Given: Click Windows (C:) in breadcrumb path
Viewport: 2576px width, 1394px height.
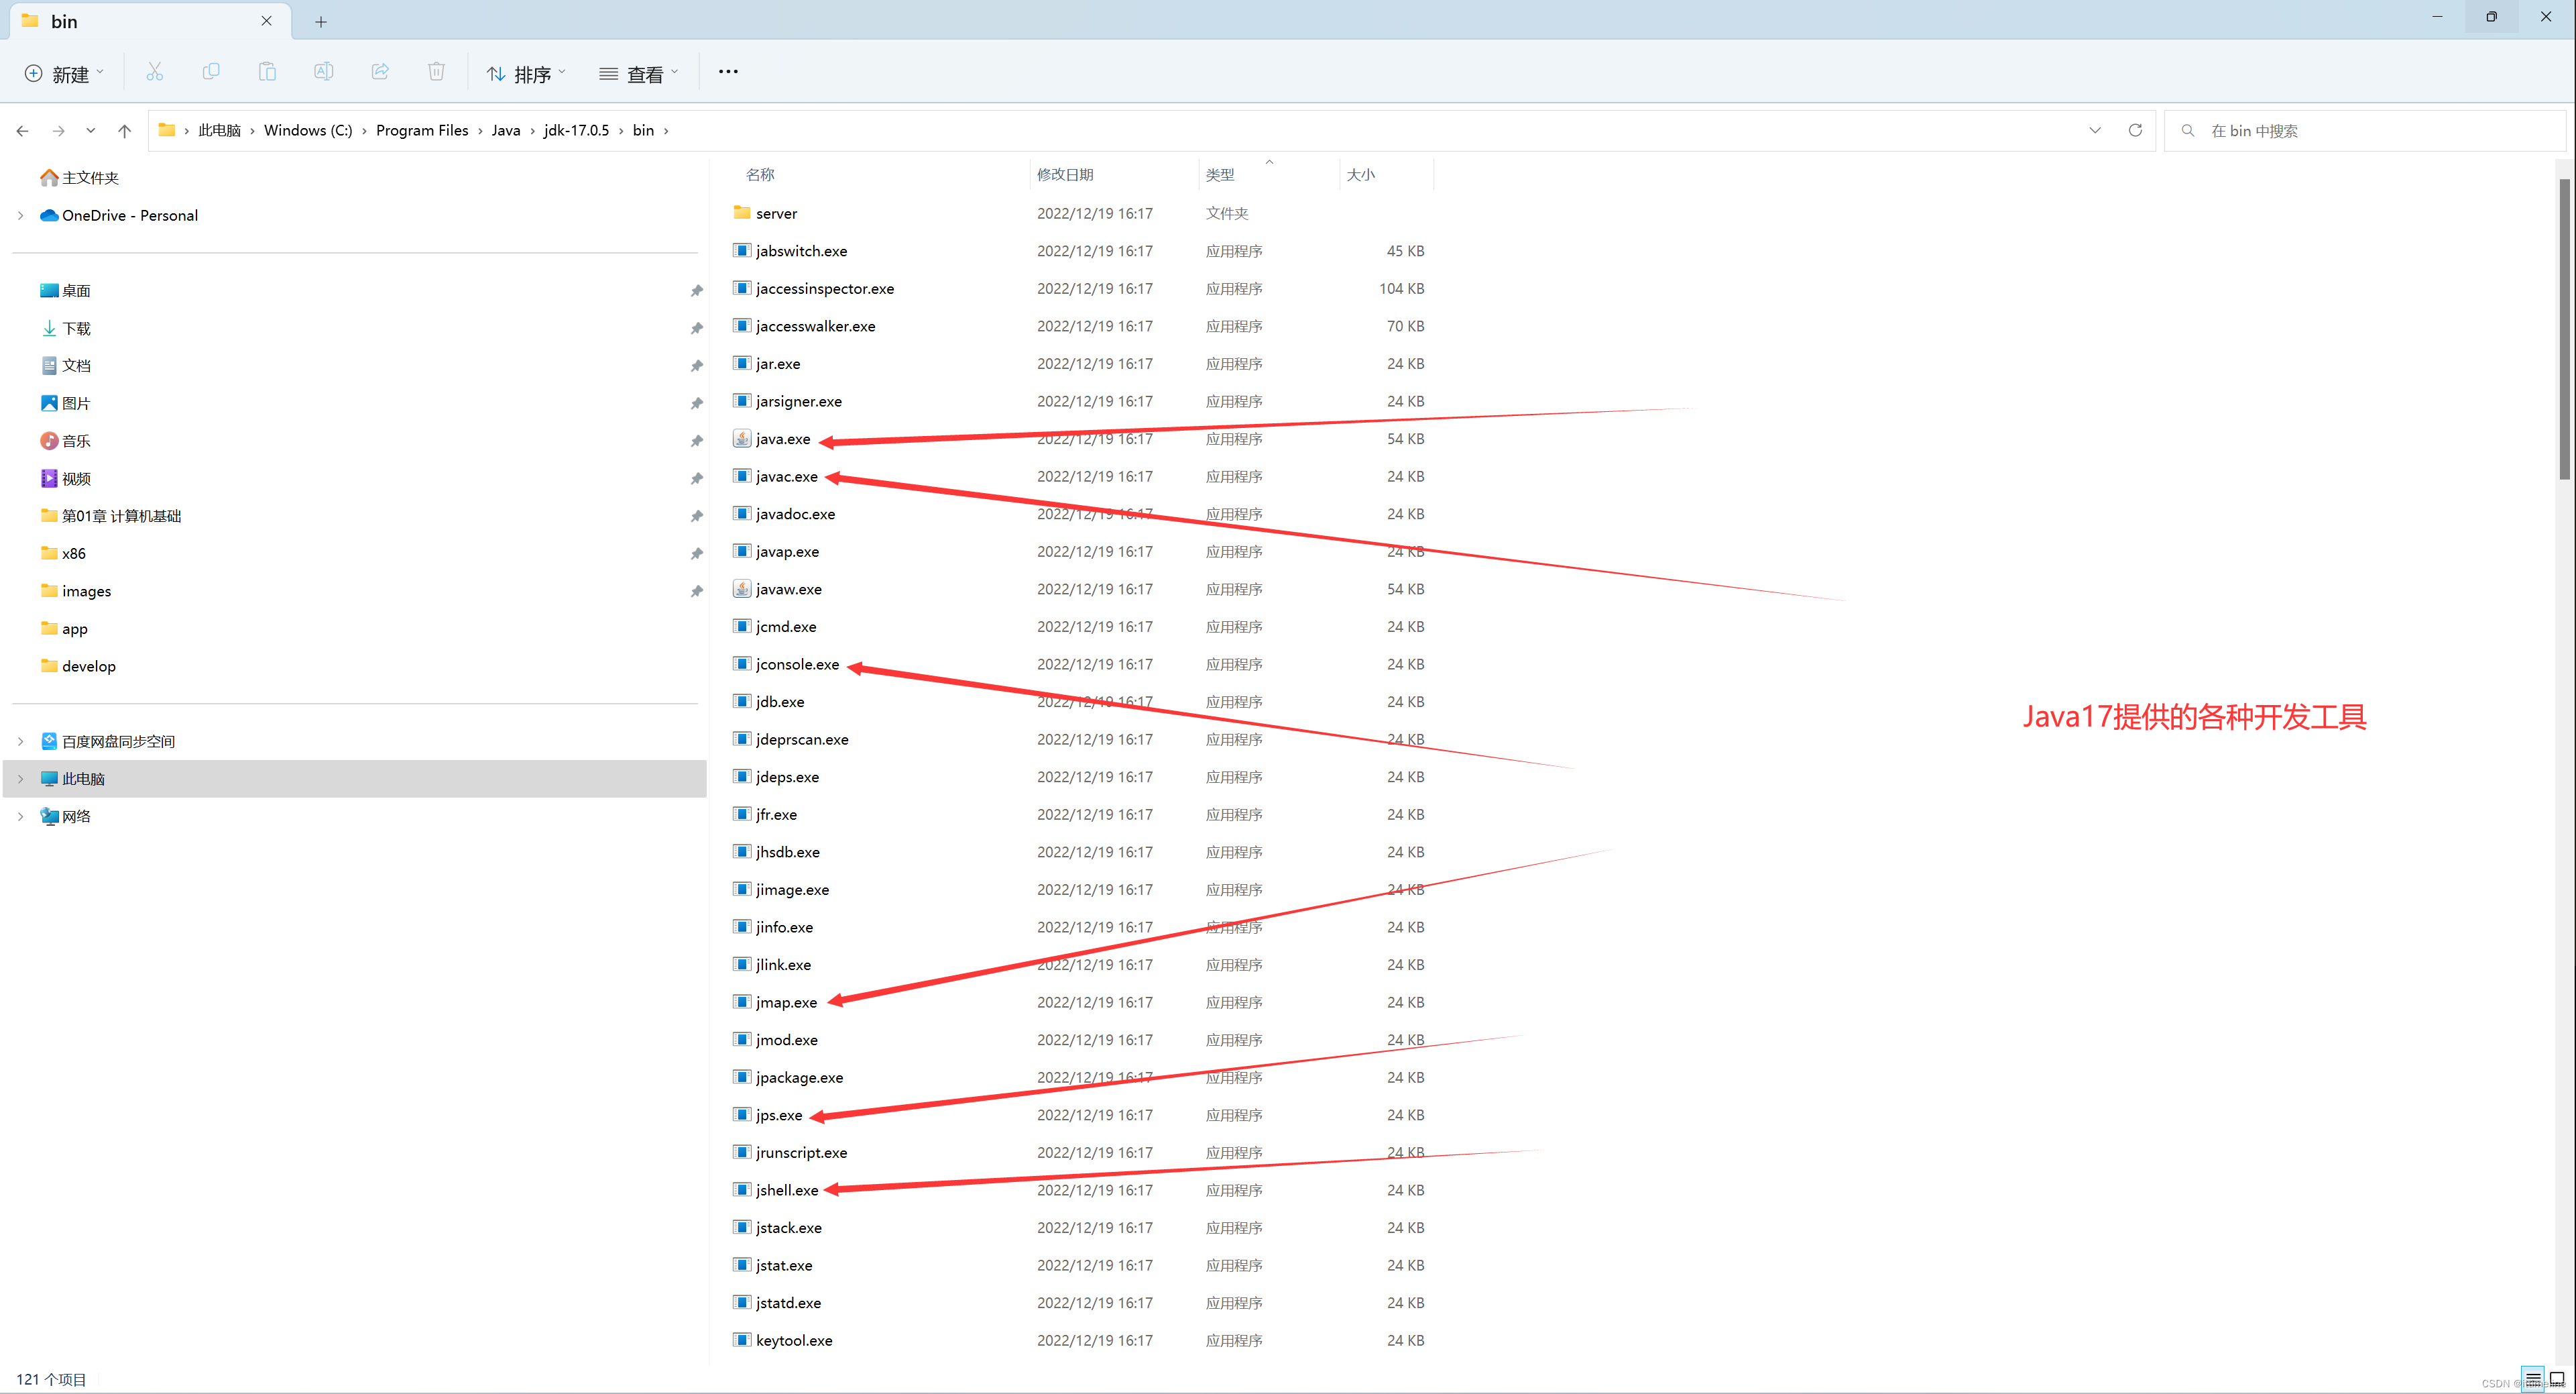Looking at the screenshot, I should pos(308,130).
